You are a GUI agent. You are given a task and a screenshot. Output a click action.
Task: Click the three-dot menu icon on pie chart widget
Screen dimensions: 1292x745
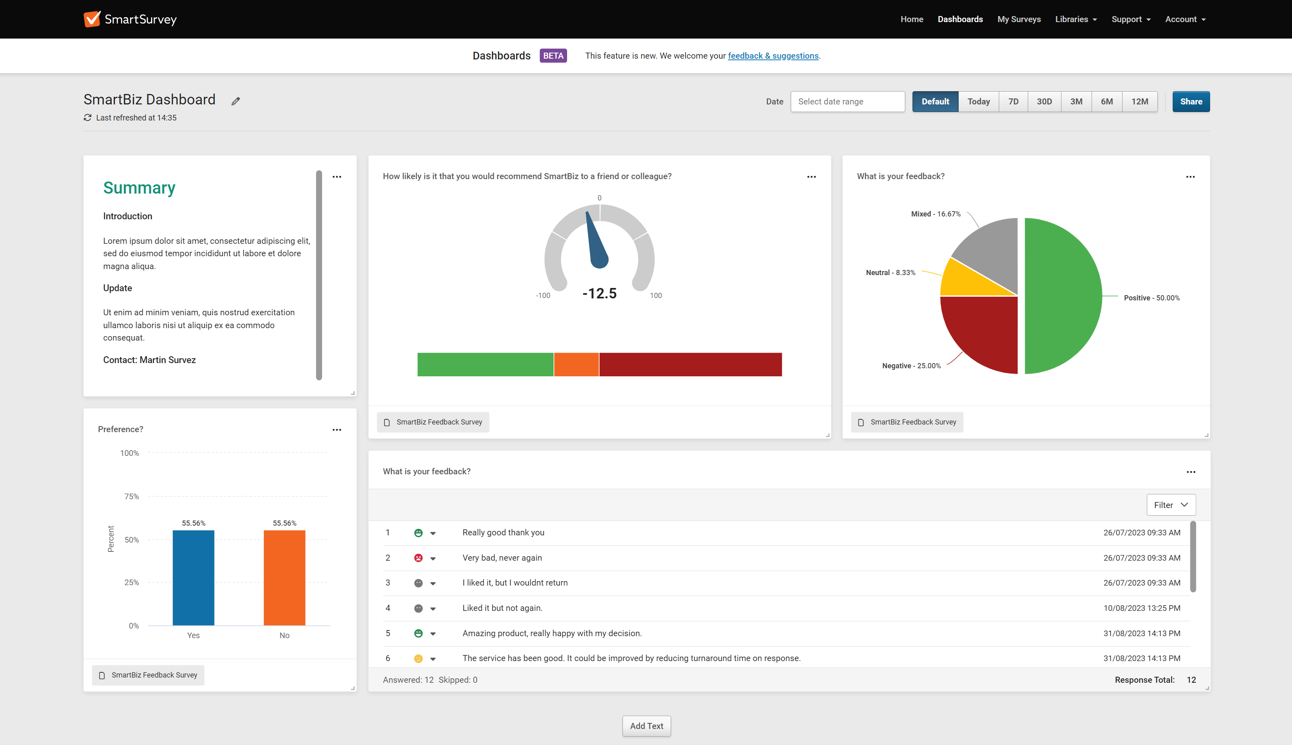1191,176
